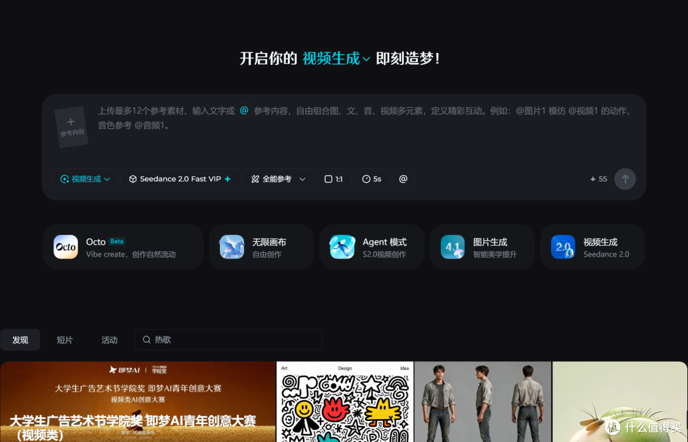Click the 全能参考 reference icon
The width and height of the screenshot is (688, 442).
point(255,179)
